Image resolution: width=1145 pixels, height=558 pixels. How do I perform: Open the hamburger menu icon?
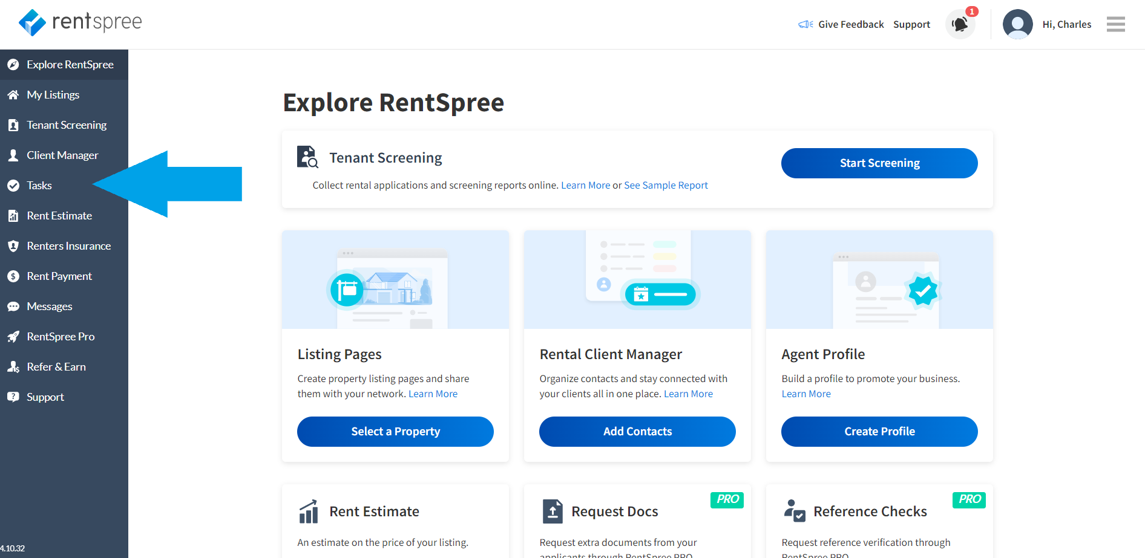1116,24
